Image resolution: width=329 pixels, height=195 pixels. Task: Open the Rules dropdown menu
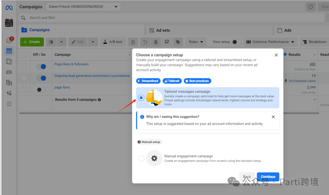[196, 42]
